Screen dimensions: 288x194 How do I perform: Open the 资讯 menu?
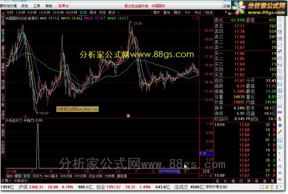25,6
